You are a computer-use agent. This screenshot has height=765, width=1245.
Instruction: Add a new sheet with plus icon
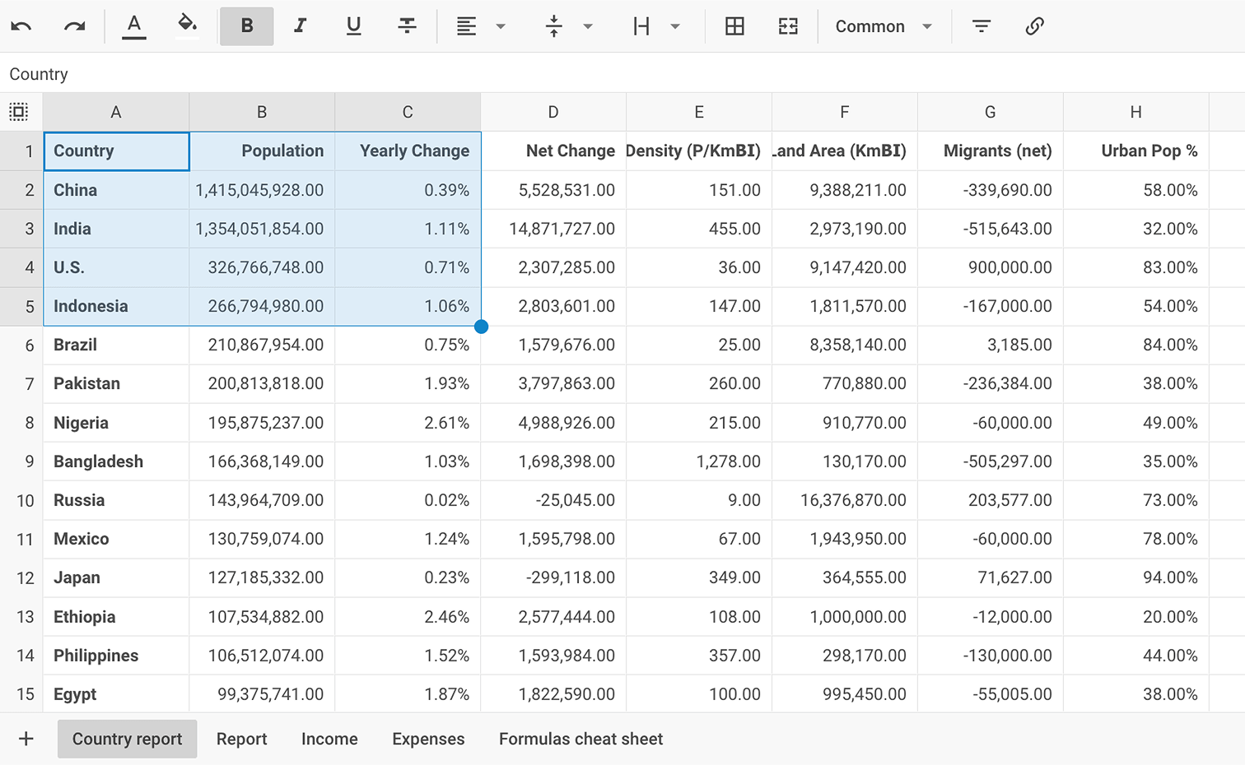coord(26,739)
